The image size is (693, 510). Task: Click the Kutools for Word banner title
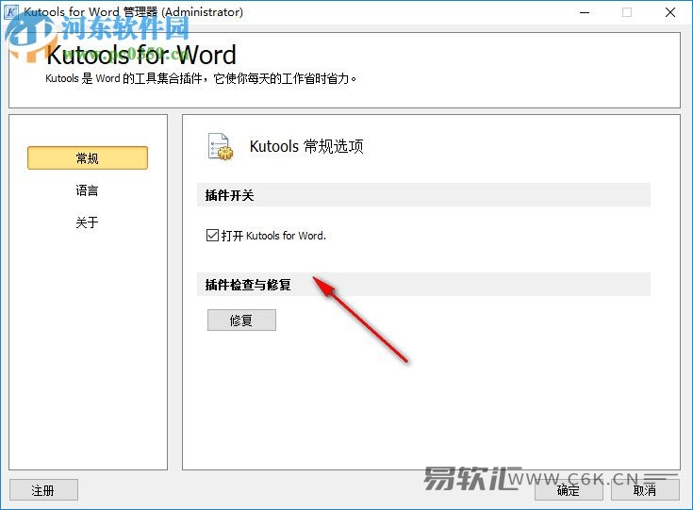[141, 56]
